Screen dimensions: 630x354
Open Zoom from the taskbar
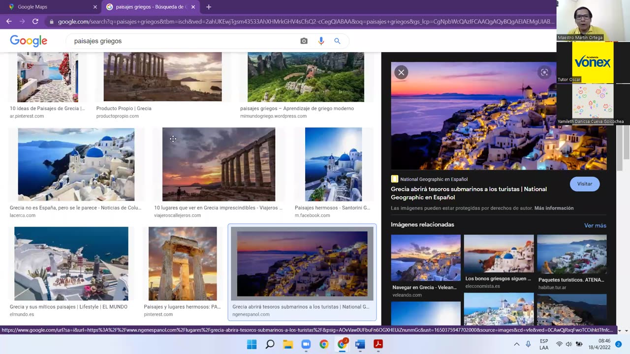[306, 344]
